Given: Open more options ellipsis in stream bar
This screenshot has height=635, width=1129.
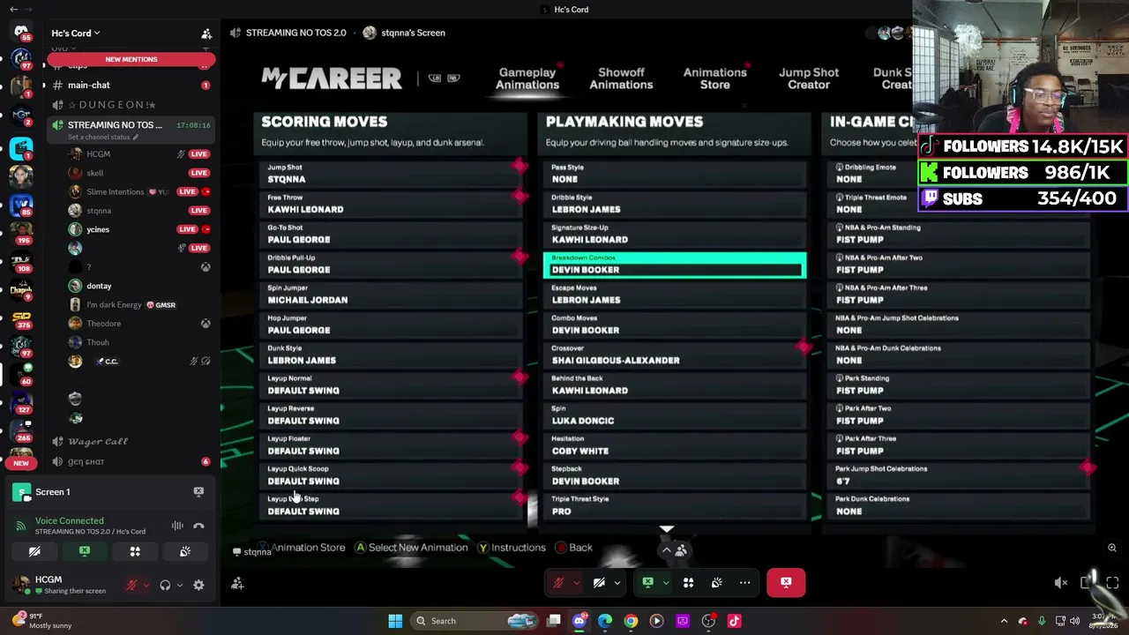Looking at the screenshot, I should click(x=744, y=583).
